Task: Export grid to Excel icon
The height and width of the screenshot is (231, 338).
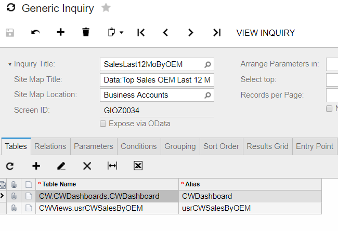Action: (138, 166)
